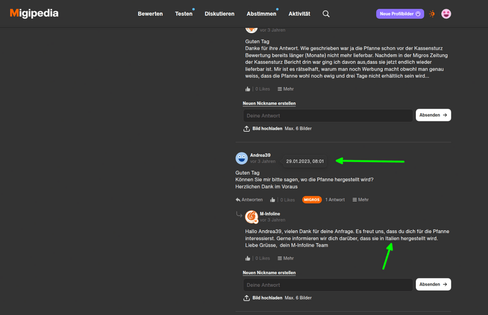The image size is (488, 315).
Task: Focus the lower Deine Antwort field
Action: [x=328, y=285]
